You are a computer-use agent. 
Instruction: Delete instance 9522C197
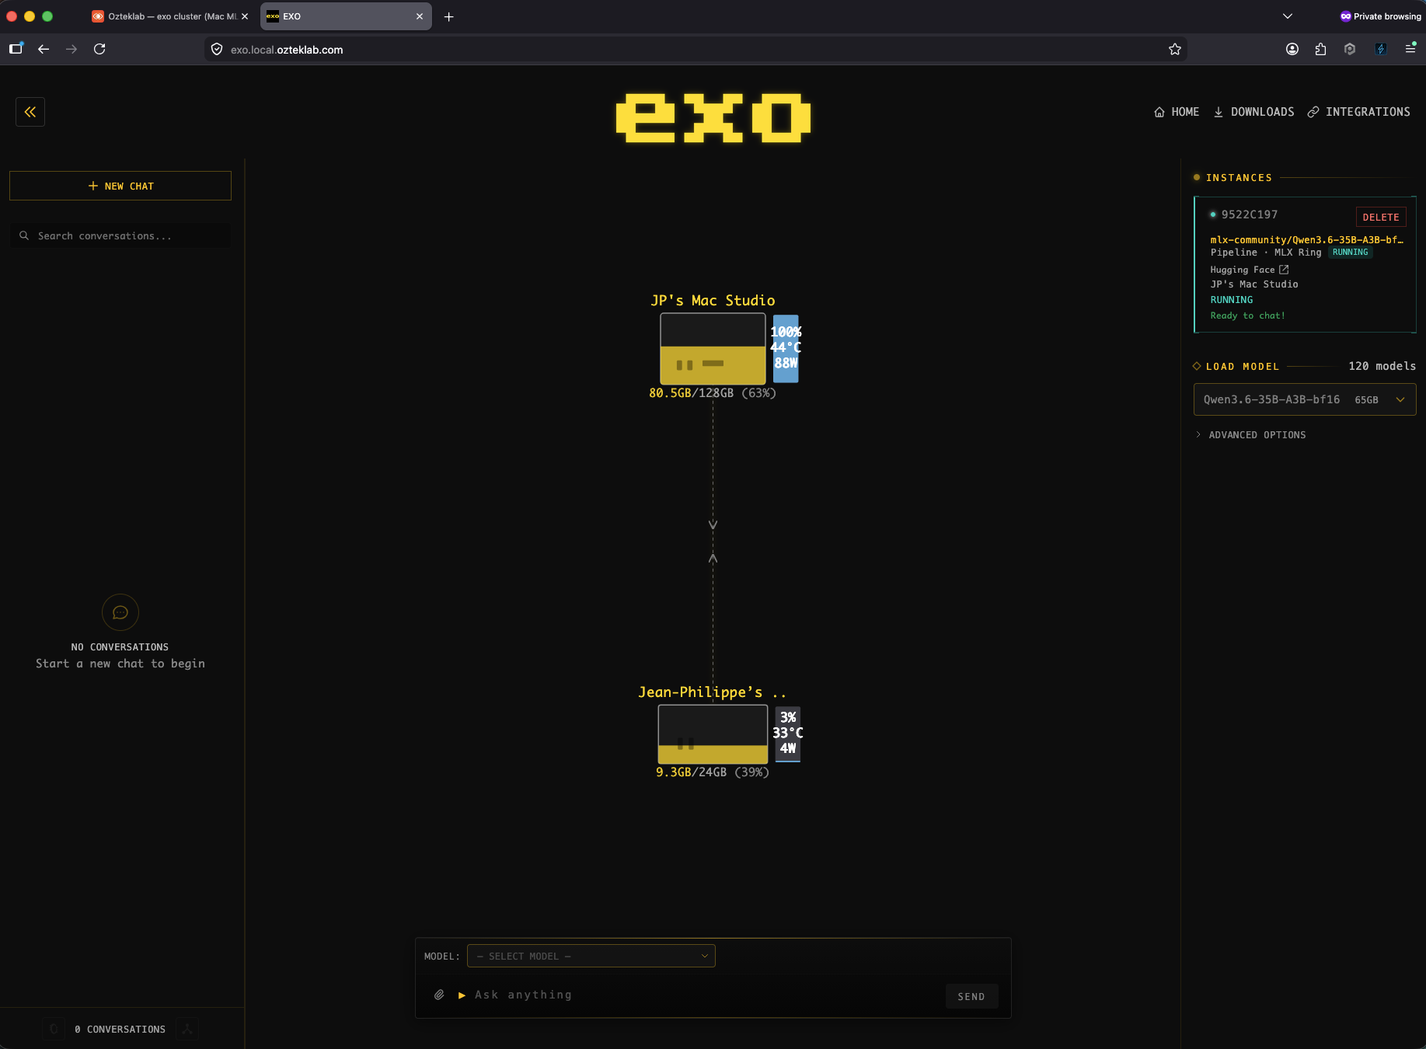(x=1380, y=217)
